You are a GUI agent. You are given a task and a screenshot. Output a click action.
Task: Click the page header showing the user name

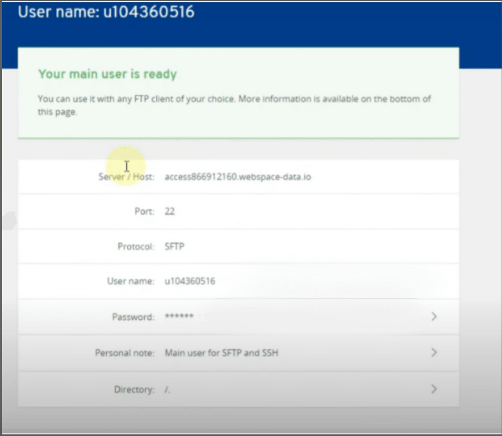tap(106, 12)
